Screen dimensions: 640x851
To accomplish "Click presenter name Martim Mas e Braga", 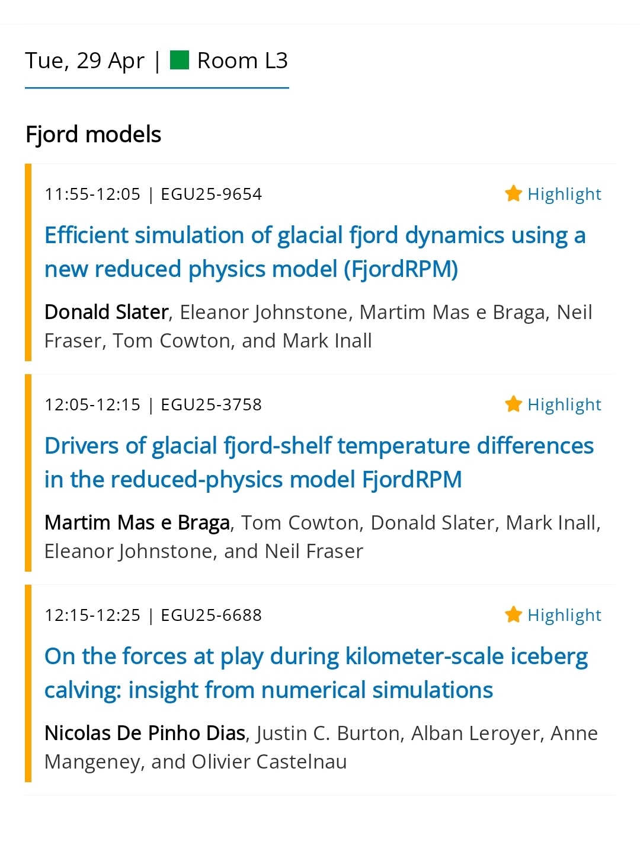I will coord(137,522).
